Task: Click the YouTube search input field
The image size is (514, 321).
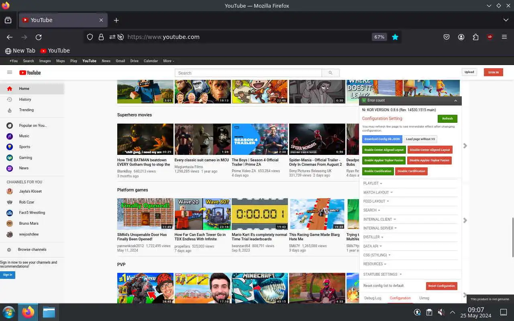Action: point(248,73)
